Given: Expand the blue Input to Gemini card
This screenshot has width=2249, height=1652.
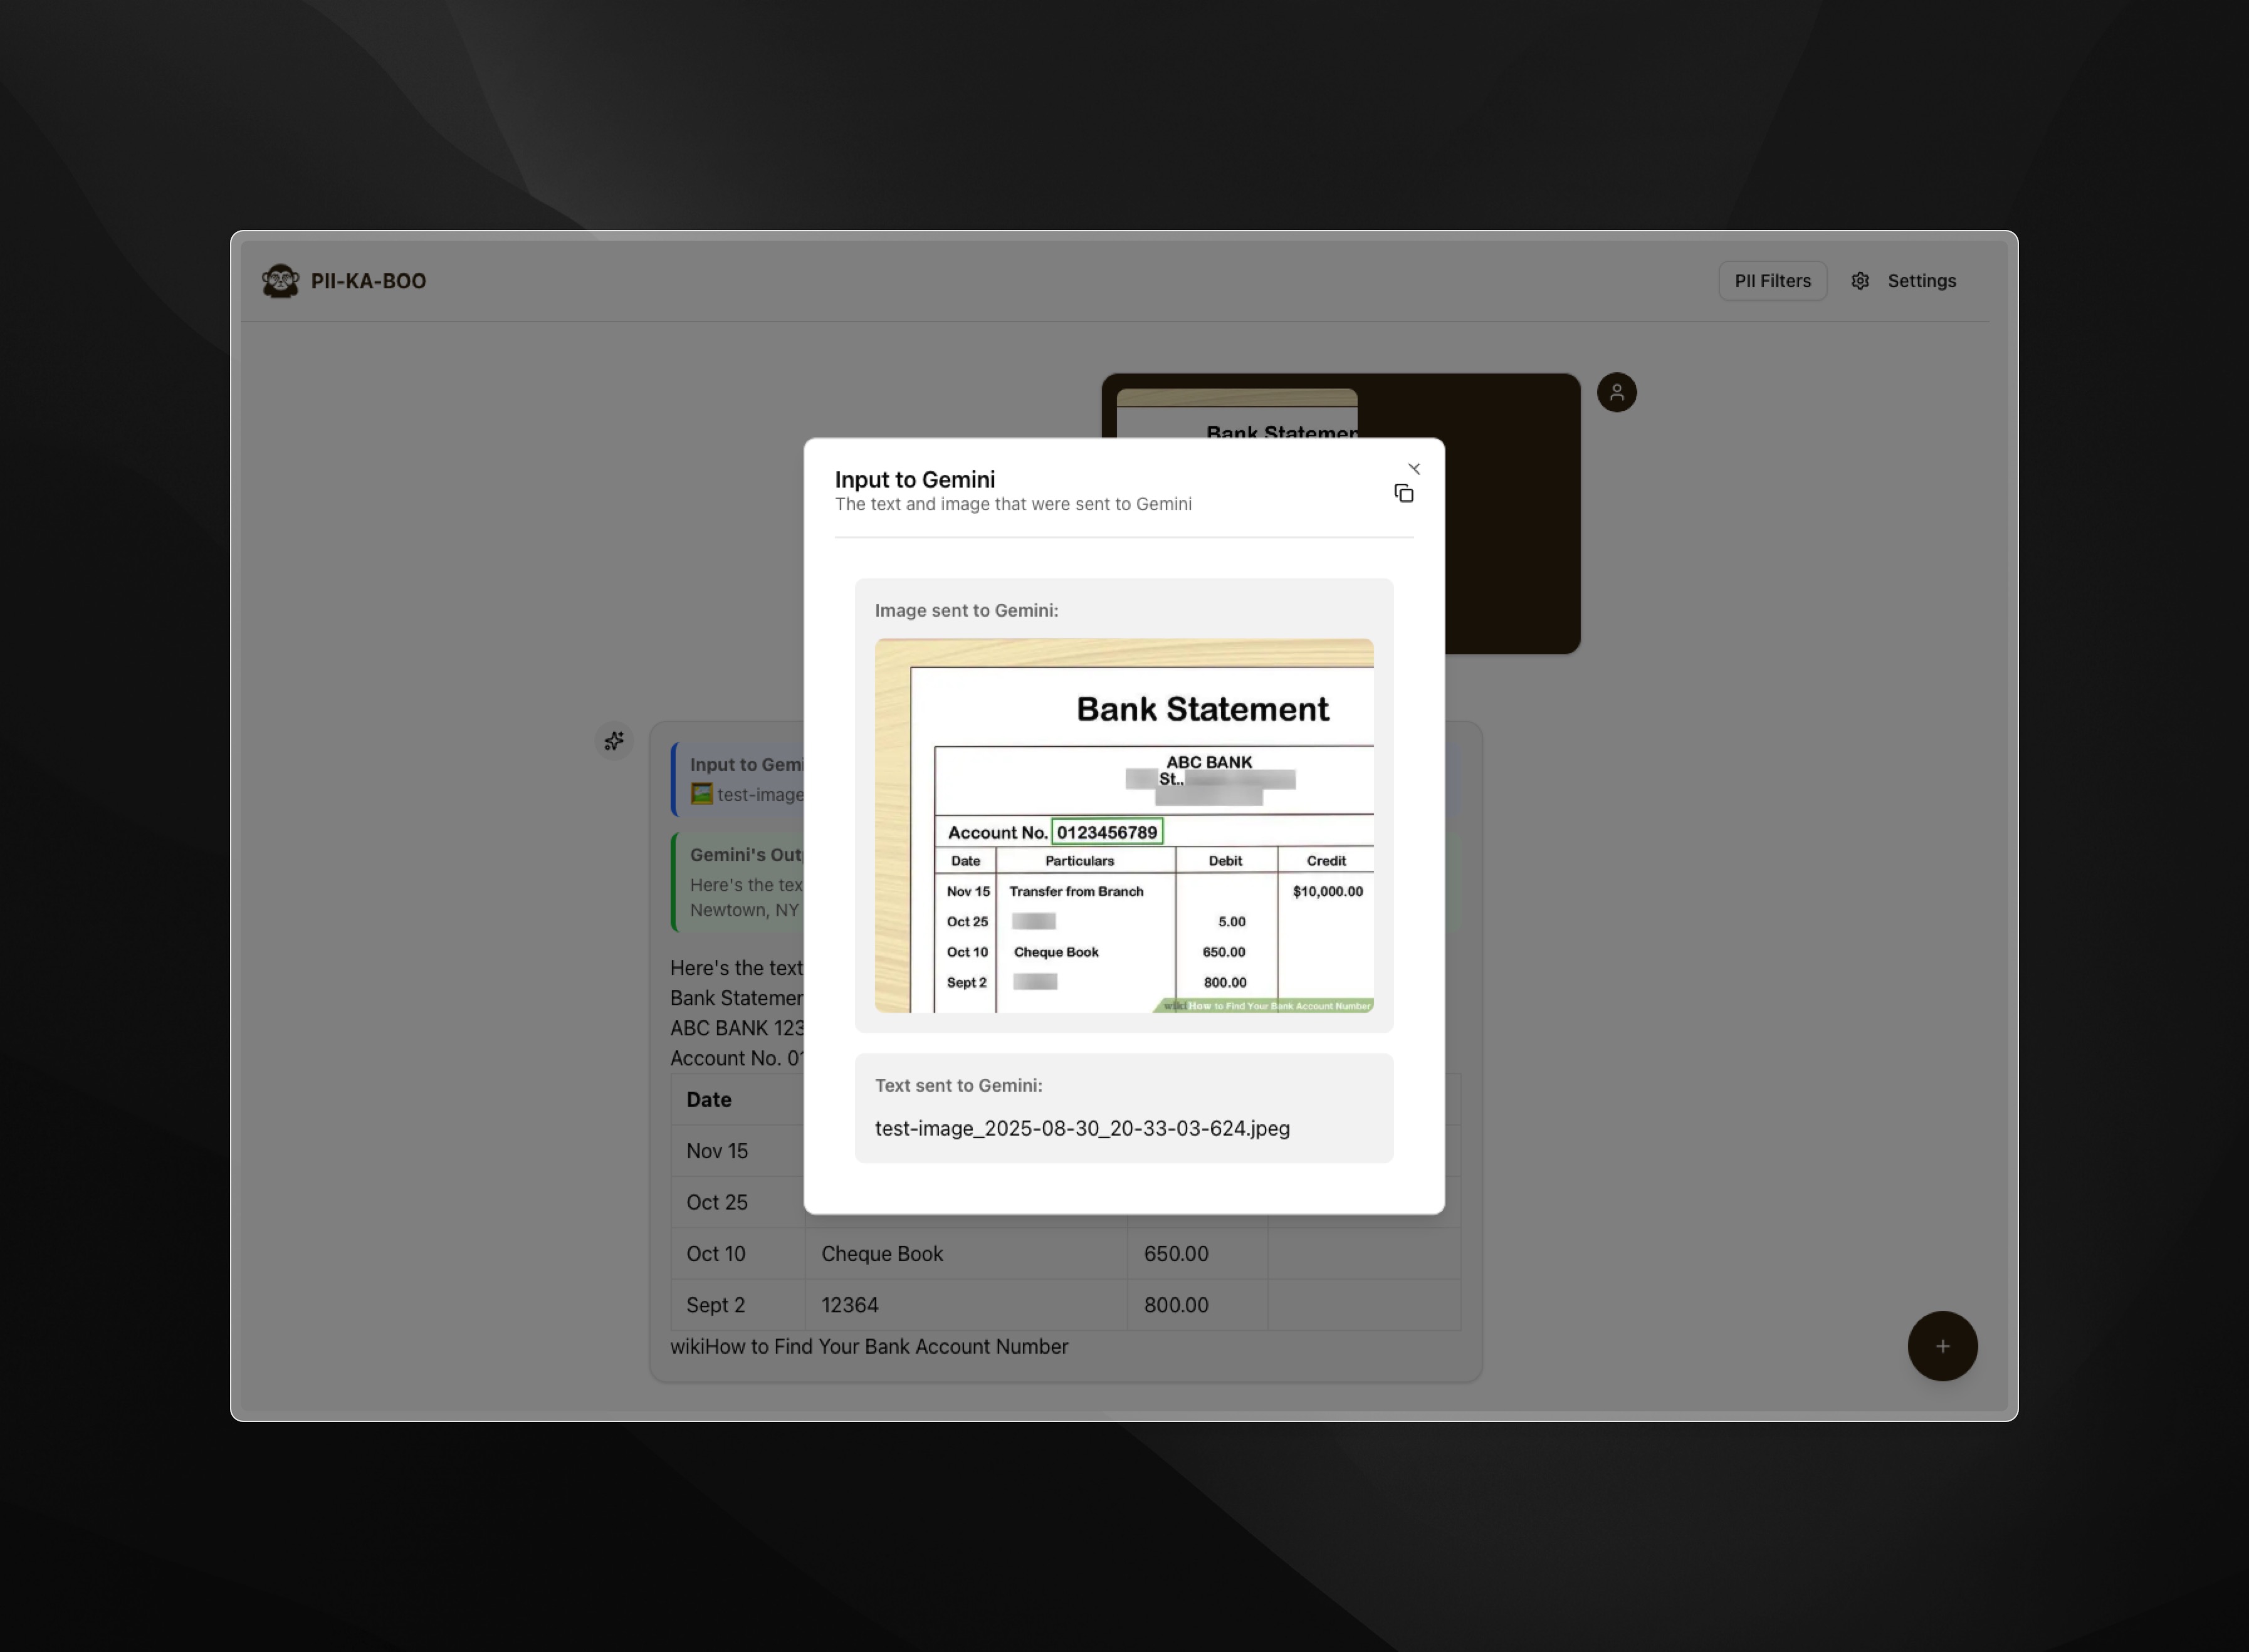Looking at the screenshot, I should 745,765.
